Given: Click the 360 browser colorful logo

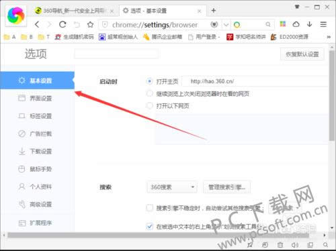Looking at the screenshot, I should pos(15,15).
